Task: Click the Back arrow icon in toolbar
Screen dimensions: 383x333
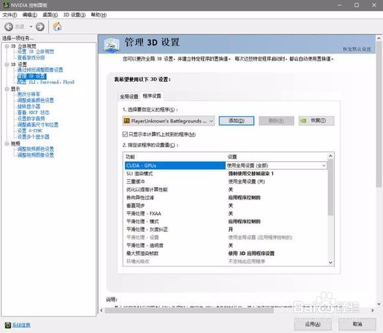Action: coord(9,26)
